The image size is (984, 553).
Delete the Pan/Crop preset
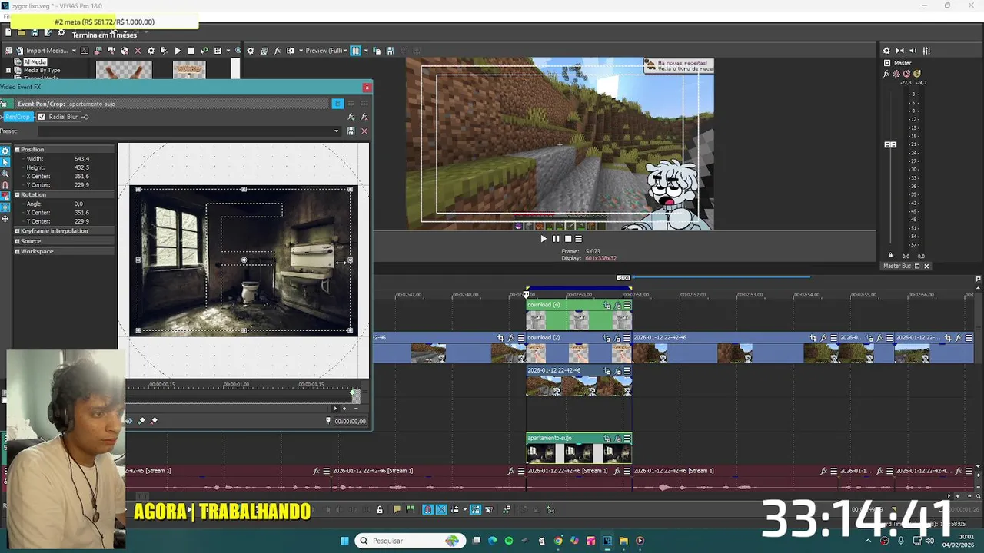pyautogui.click(x=364, y=131)
